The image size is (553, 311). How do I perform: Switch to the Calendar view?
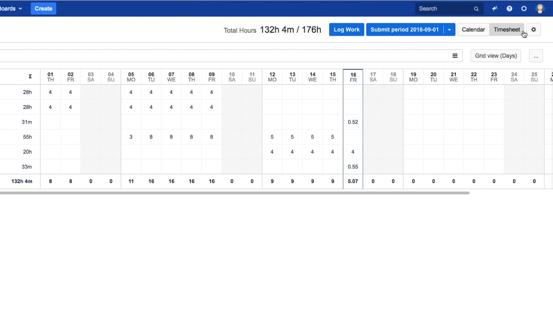point(473,30)
